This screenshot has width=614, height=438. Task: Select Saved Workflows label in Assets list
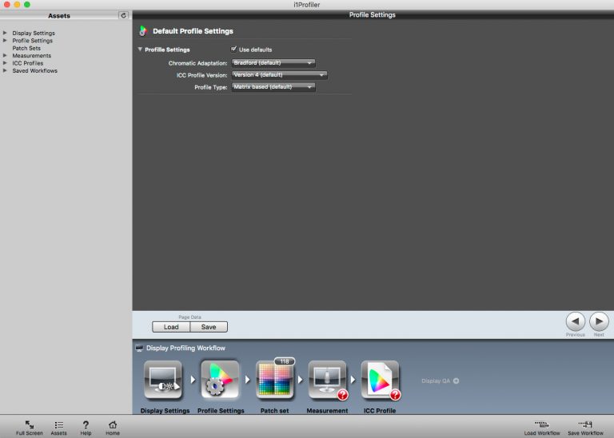[35, 71]
